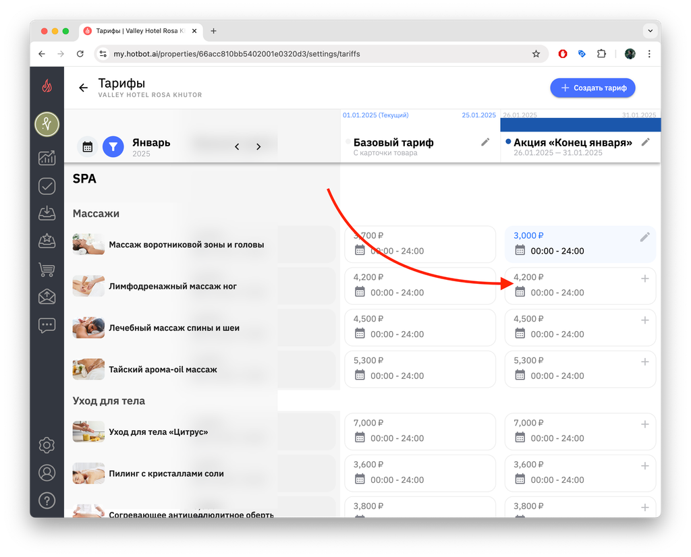The width and height of the screenshot is (691, 557).
Task: Open the Chrome profile avatar
Action: (630, 54)
